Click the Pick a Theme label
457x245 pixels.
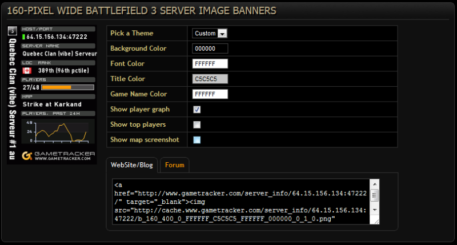pos(132,33)
